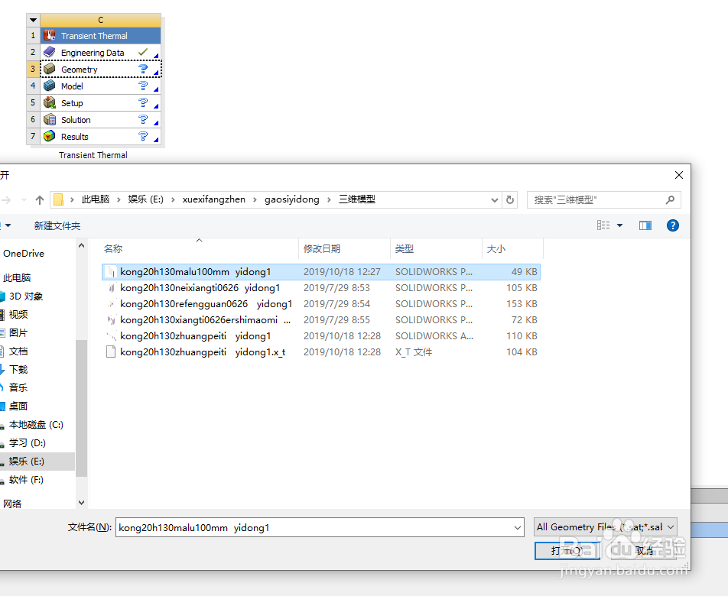728x596 pixels.
Task: Sort by 类型 column header
Action: point(405,249)
